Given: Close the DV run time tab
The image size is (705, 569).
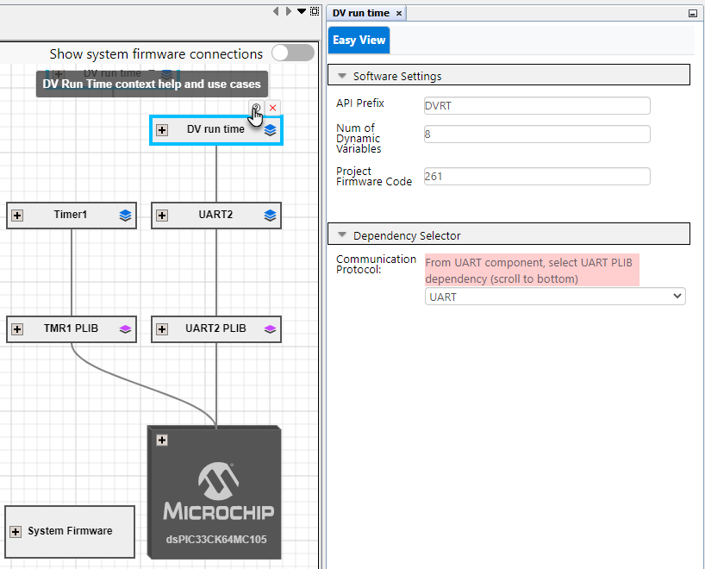Looking at the screenshot, I should pyautogui.click(x=399, y=13).
